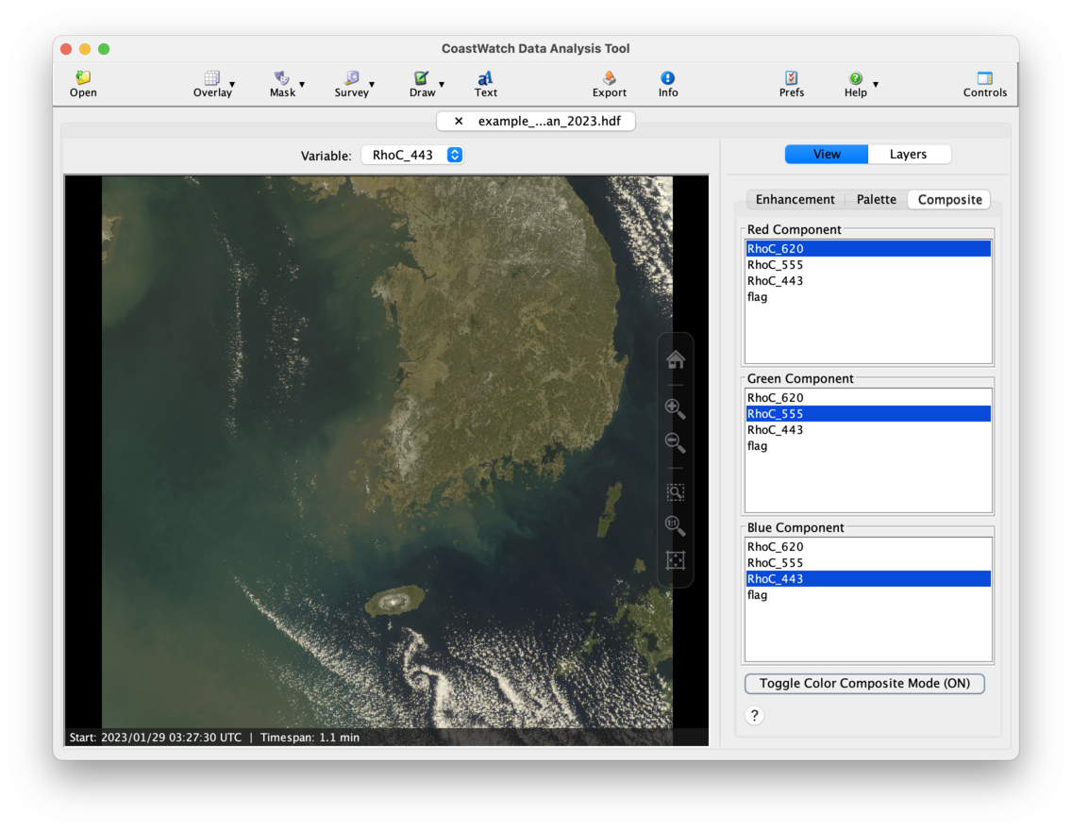Open the Variable RhoC_443 dropdown

click(412, 156)
